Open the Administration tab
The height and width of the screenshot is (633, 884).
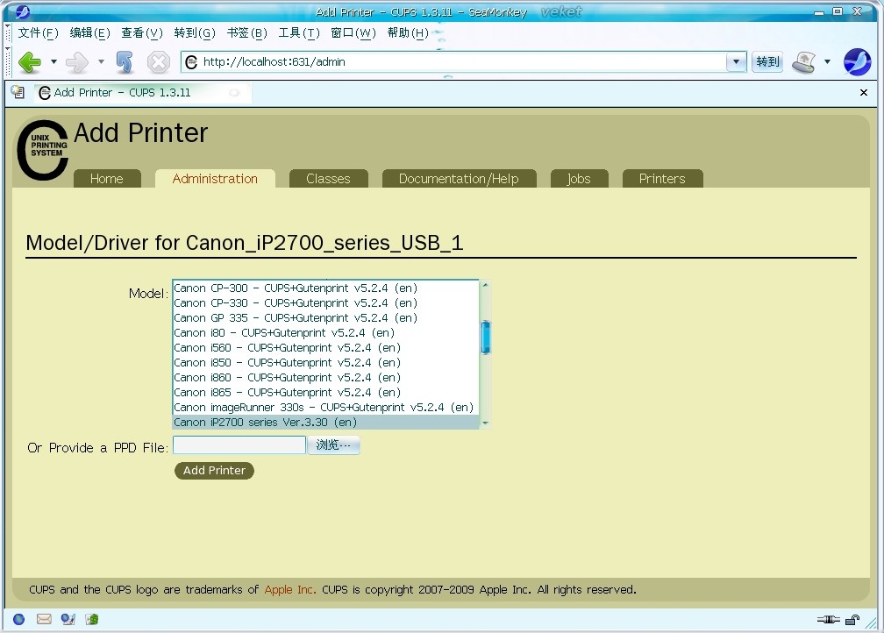pyautogui.click(x=215, y=179)
